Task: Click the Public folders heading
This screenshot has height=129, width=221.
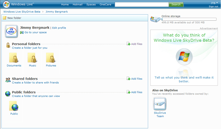Action: click(24, 92)
